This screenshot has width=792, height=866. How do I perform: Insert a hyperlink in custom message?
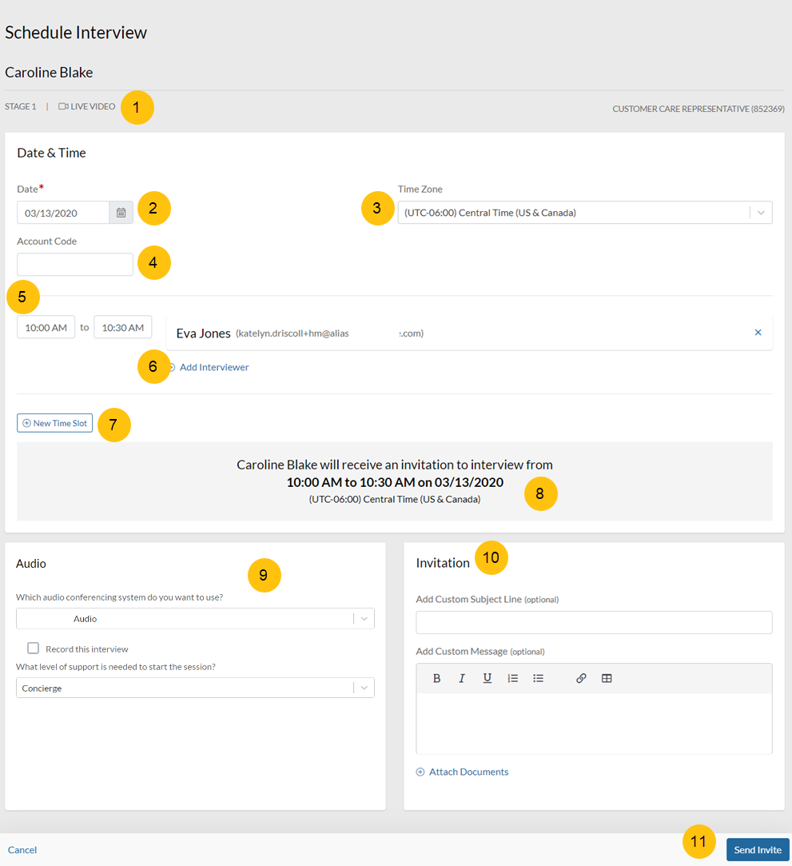pyautogui.click(x=581, y=678)
